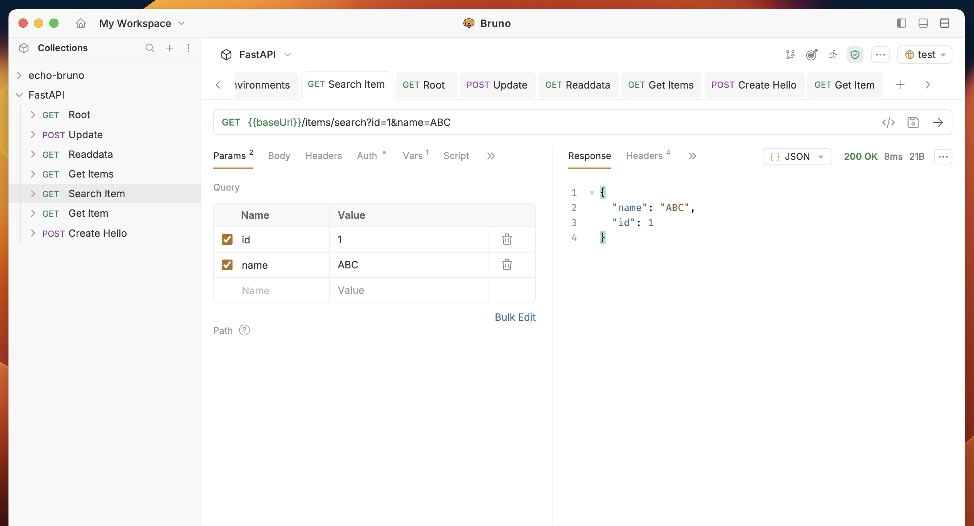Click the home icon

coord(80,23)
